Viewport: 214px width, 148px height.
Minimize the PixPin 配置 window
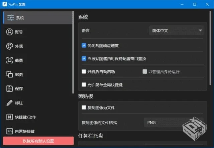coord(182,4)
